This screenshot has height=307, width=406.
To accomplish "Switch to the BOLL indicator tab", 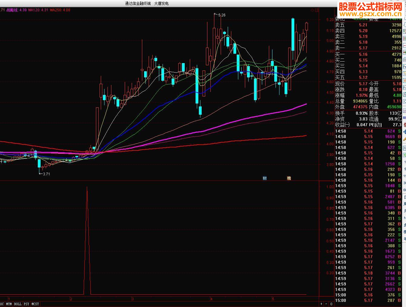I will tap(18, 304).
